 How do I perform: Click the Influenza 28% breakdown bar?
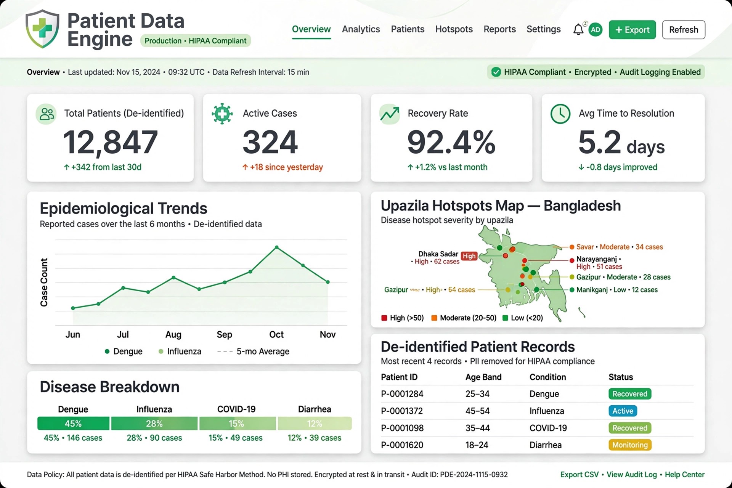click(154, 424)
